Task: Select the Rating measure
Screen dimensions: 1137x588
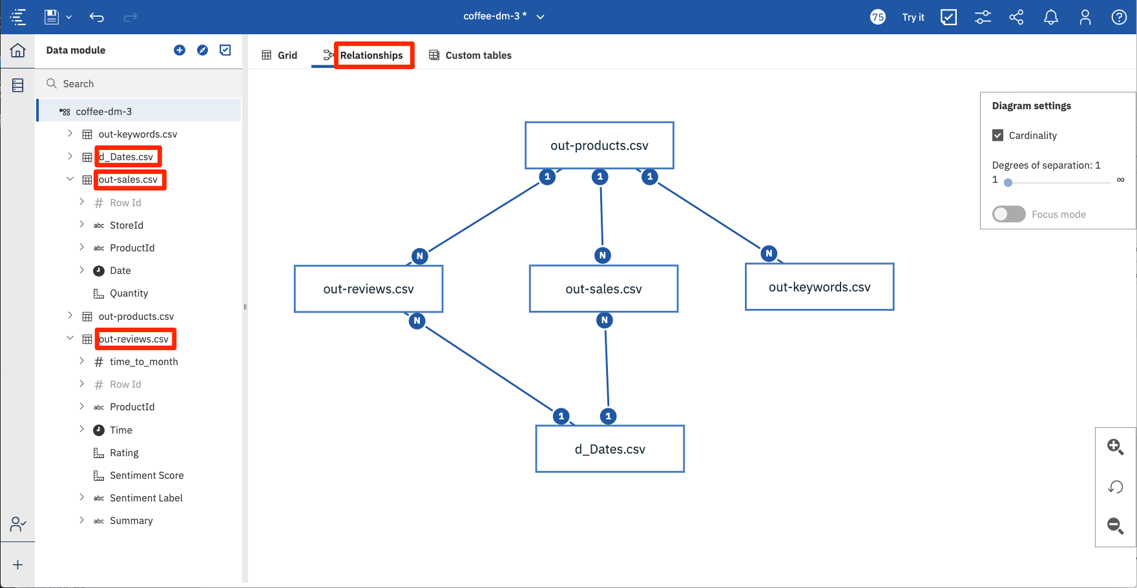Action: coord(124,453)
